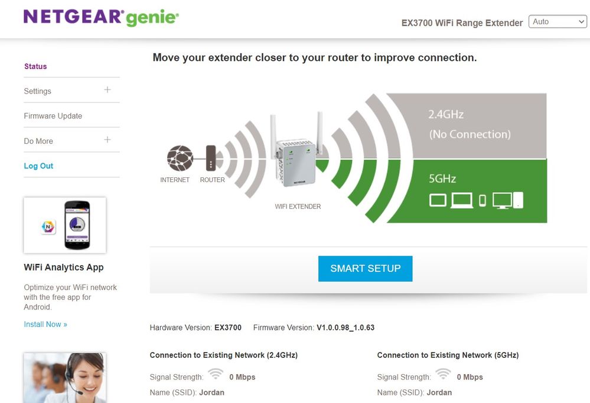Click the 5GHz 0 Mbps speed value
590x403 pixels.
click(x=470, y=377)
